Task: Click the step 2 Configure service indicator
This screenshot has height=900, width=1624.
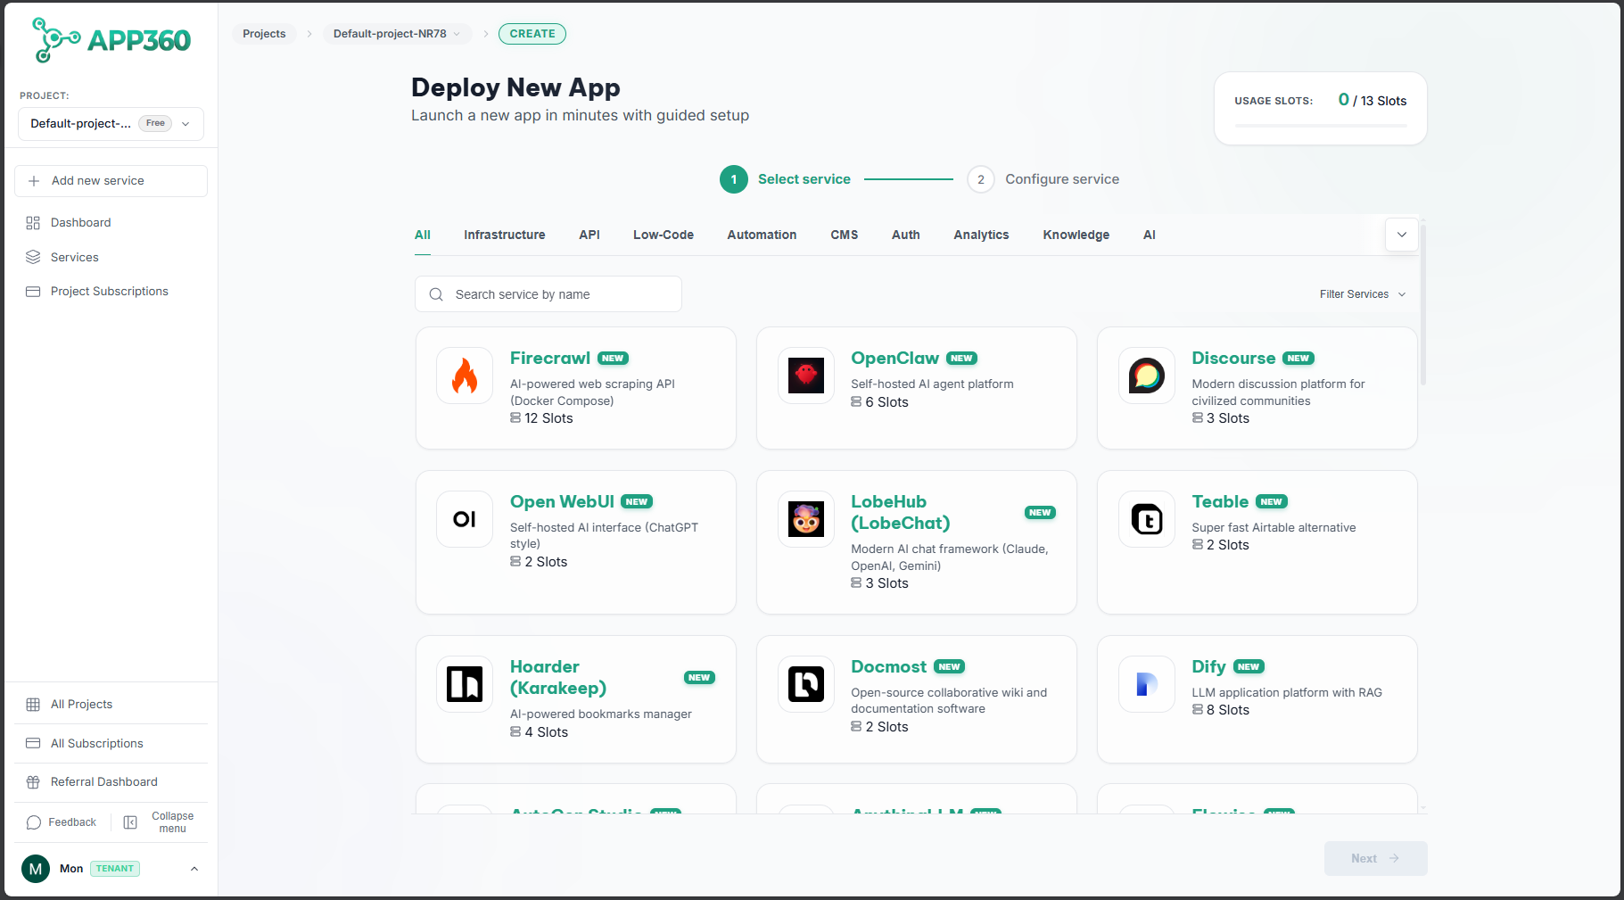Action: [1043, 179]
